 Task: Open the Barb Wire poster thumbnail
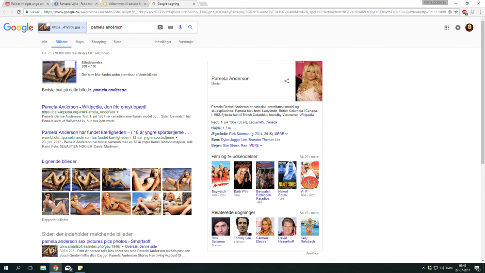click(243, 175)
